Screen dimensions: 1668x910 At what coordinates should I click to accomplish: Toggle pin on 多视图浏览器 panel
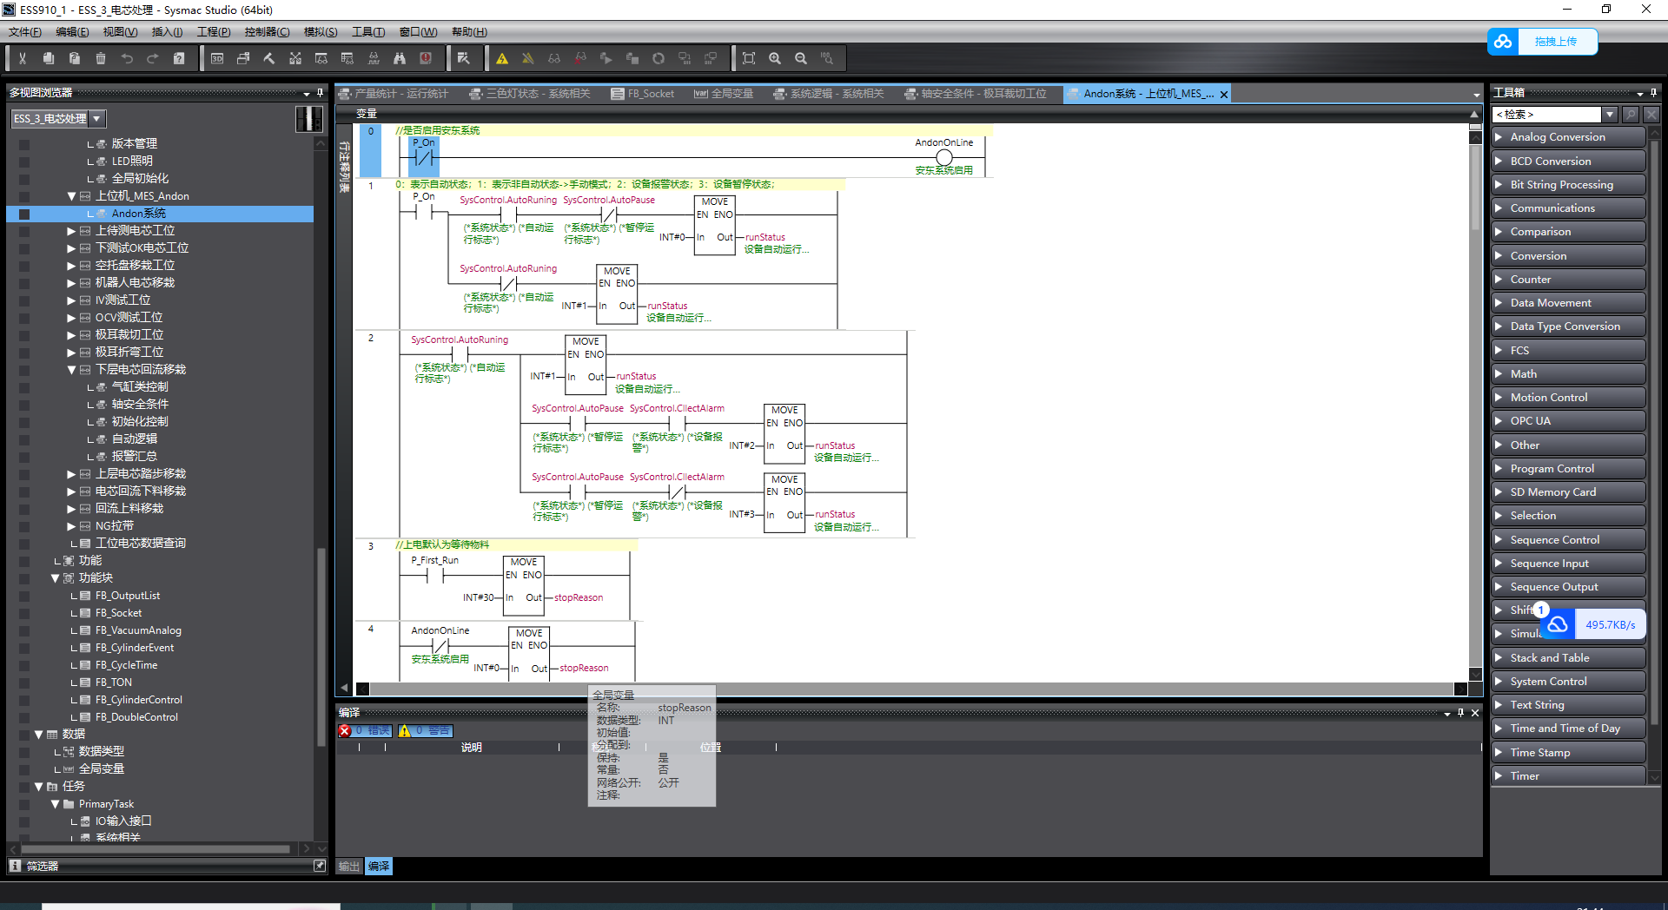point(321,92)
